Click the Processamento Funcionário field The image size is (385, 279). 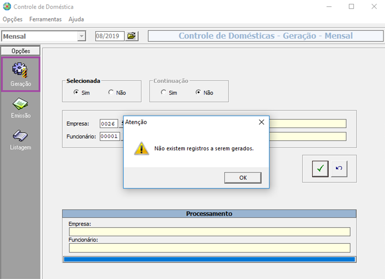click(x=210, y=248)
